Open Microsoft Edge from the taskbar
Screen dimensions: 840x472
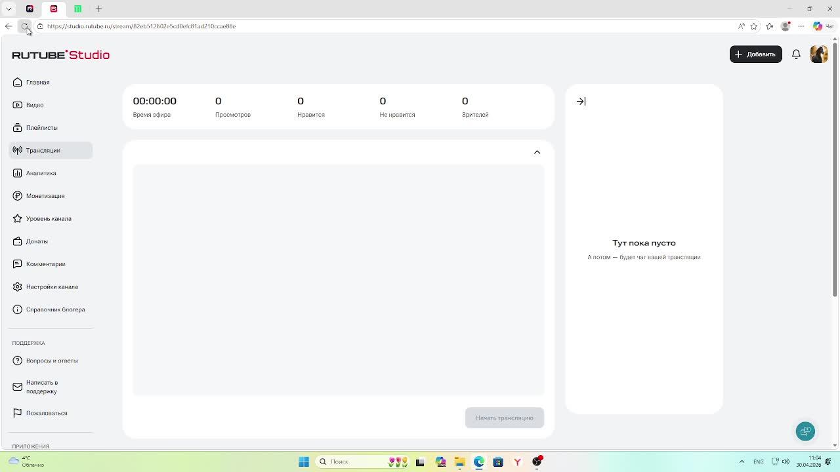[x=479, y=462]
